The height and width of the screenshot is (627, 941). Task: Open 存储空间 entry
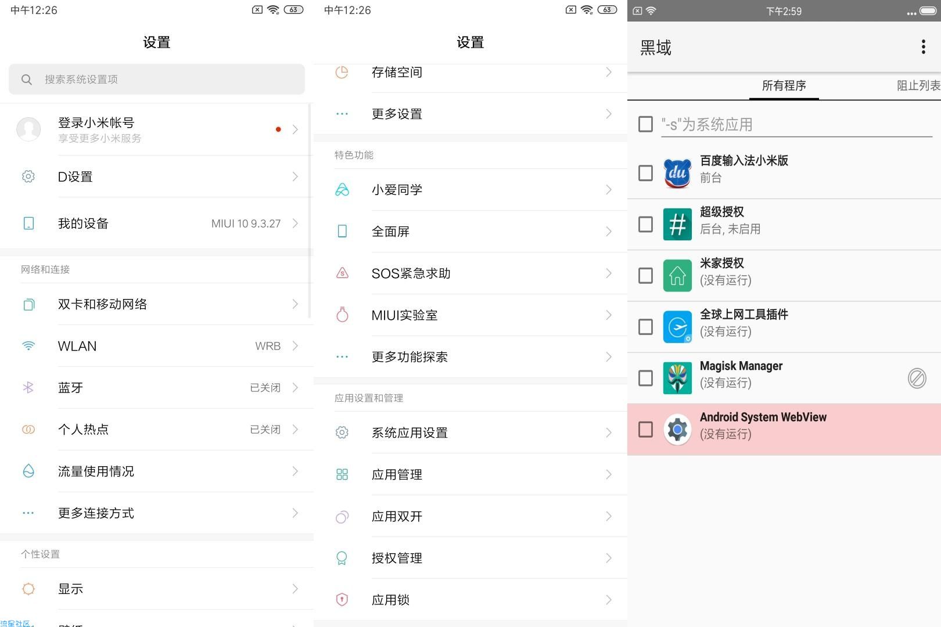pos(470,75)
